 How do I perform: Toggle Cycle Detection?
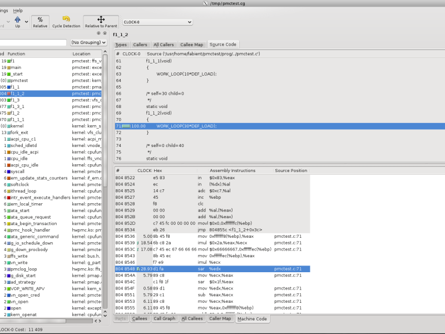pos(66,22)
